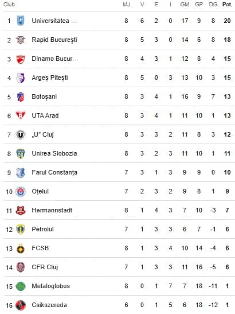Viewport: 235px width, 314px height.
Task: Click the Club column header
Action: pos(9,5)
